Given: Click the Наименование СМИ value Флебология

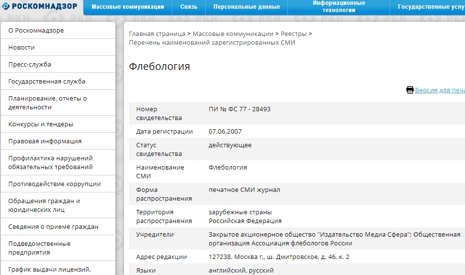Looking at the screenshot, I should click(228, 168).
